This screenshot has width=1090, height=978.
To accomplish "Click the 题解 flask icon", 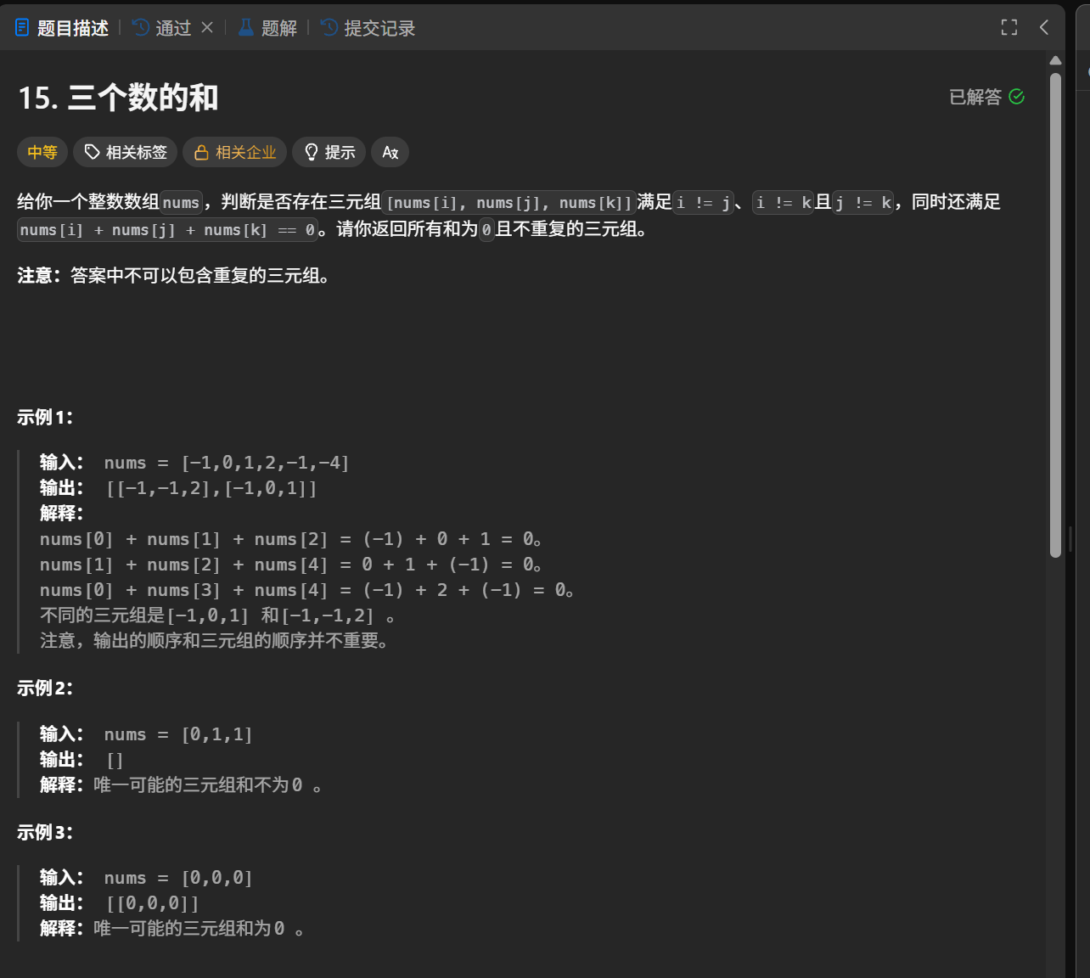I will point(245,28).
